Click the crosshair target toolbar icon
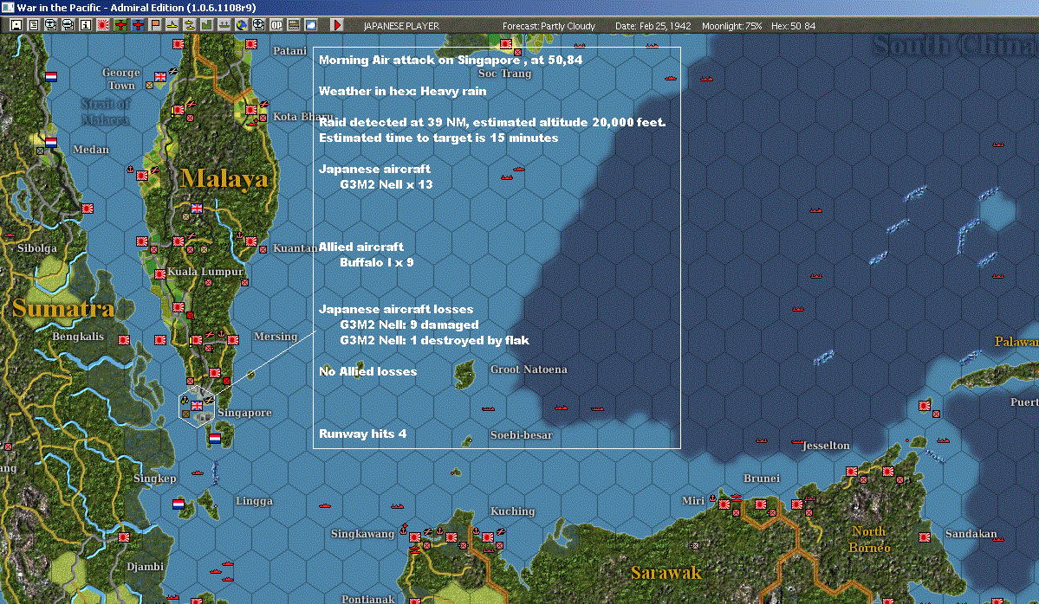 [x=258, y=25]
